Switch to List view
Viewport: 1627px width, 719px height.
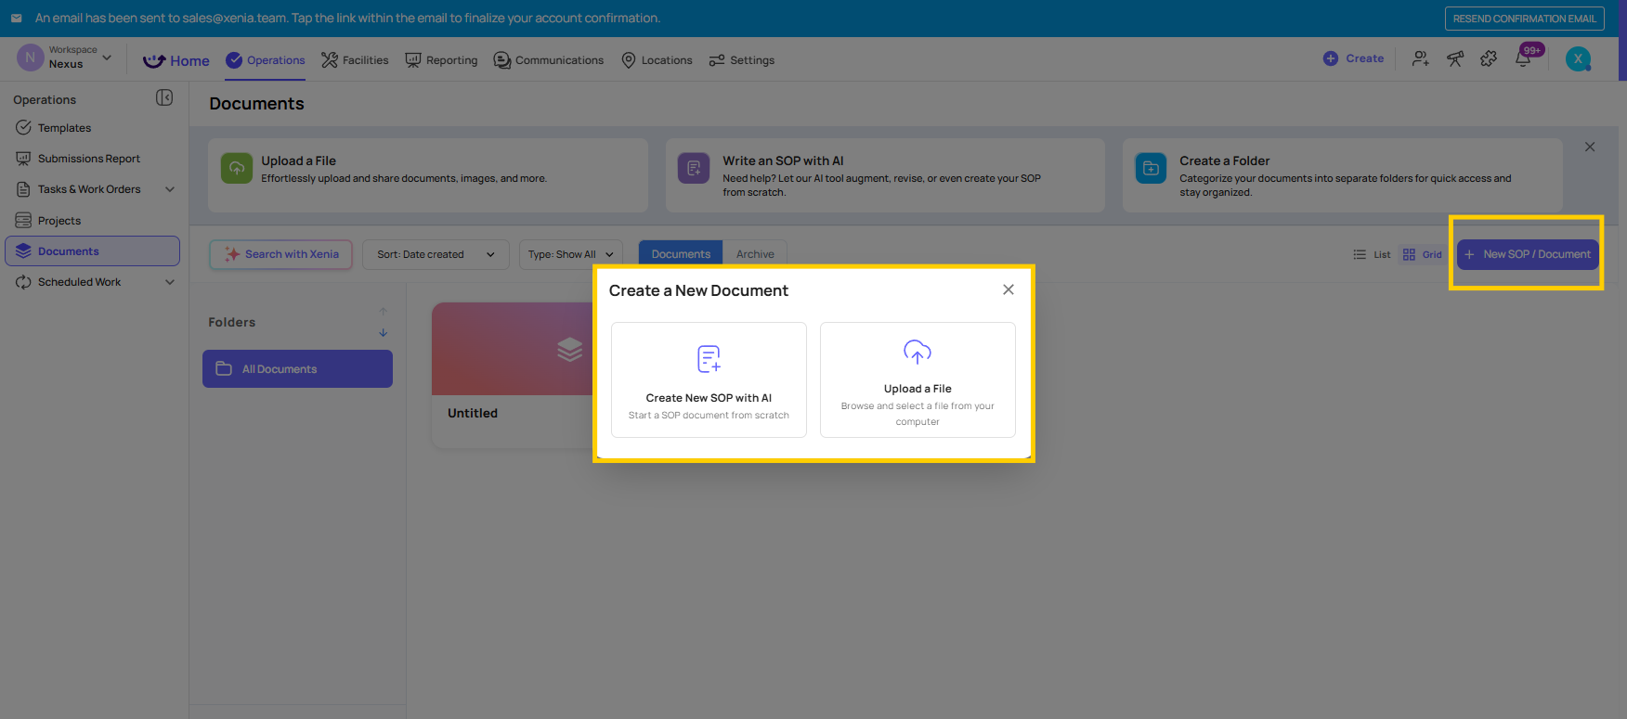pyautogui.click(x=1372, y=254)
